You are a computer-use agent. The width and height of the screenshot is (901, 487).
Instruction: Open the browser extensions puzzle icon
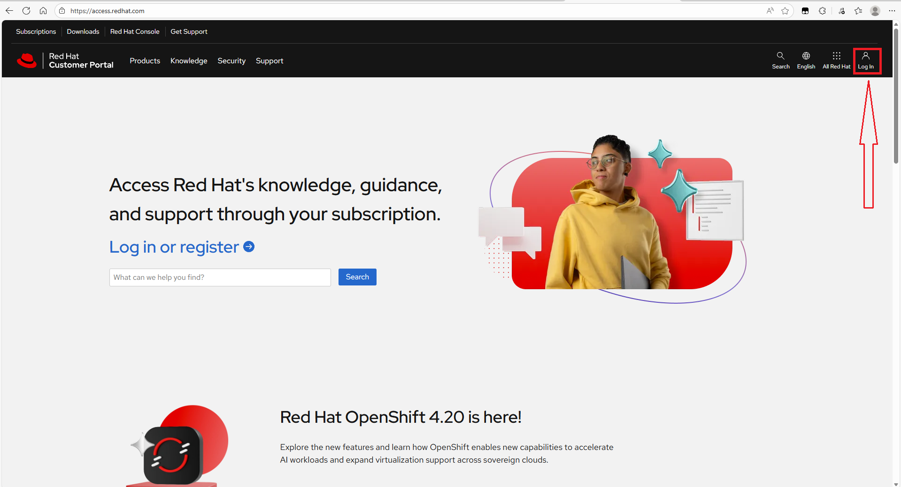pos(823,10)
